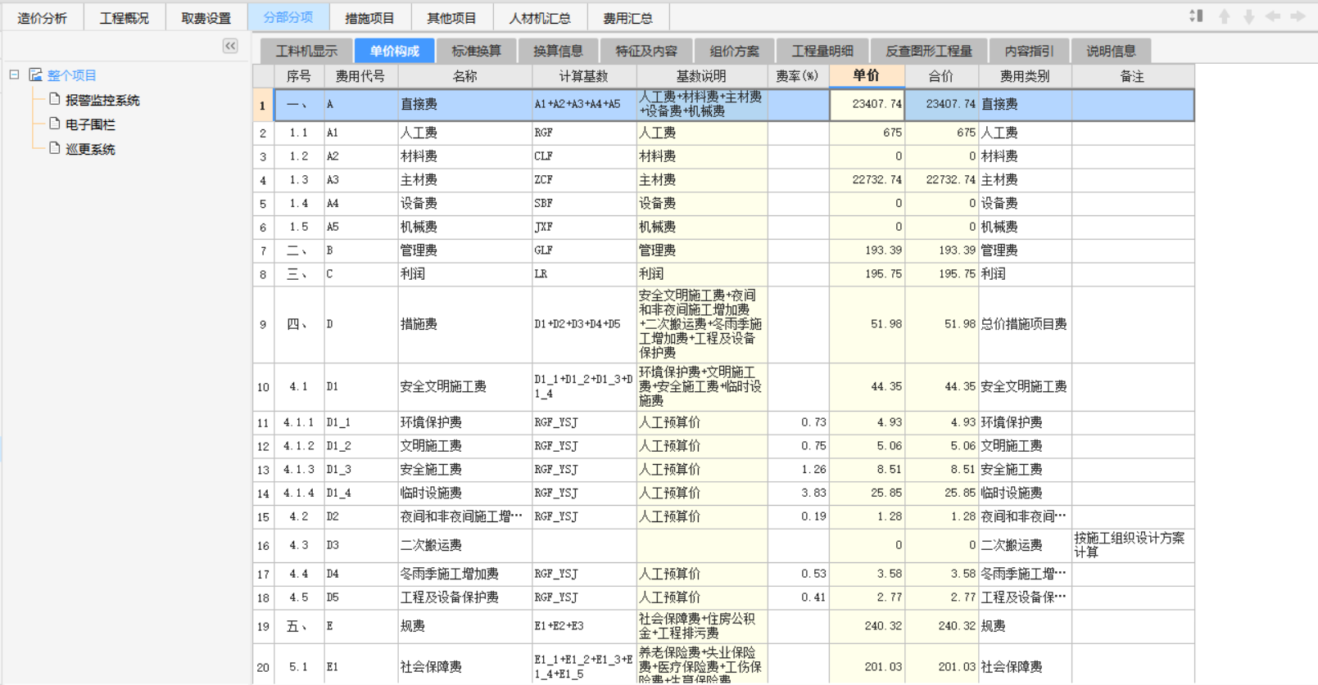1318x685 pixels.
Task: Open the 措施项目 tab
Action: click(x=369, y=18)
